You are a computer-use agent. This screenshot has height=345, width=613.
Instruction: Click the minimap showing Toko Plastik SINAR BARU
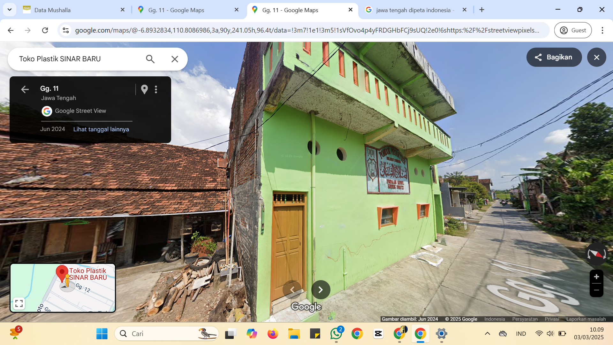[x=63, y=288]
